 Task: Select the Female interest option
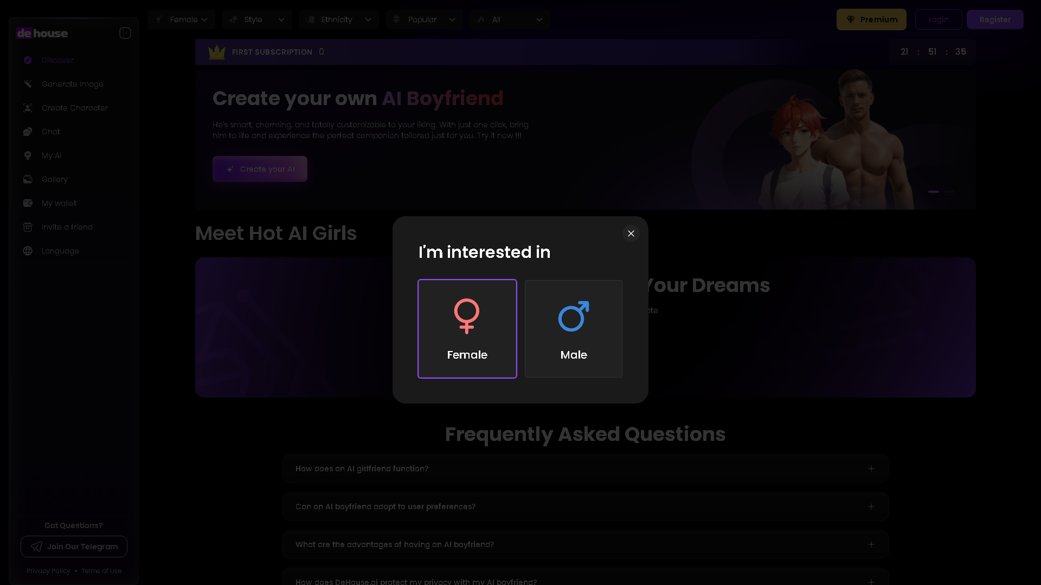click(x=467, y=329)
